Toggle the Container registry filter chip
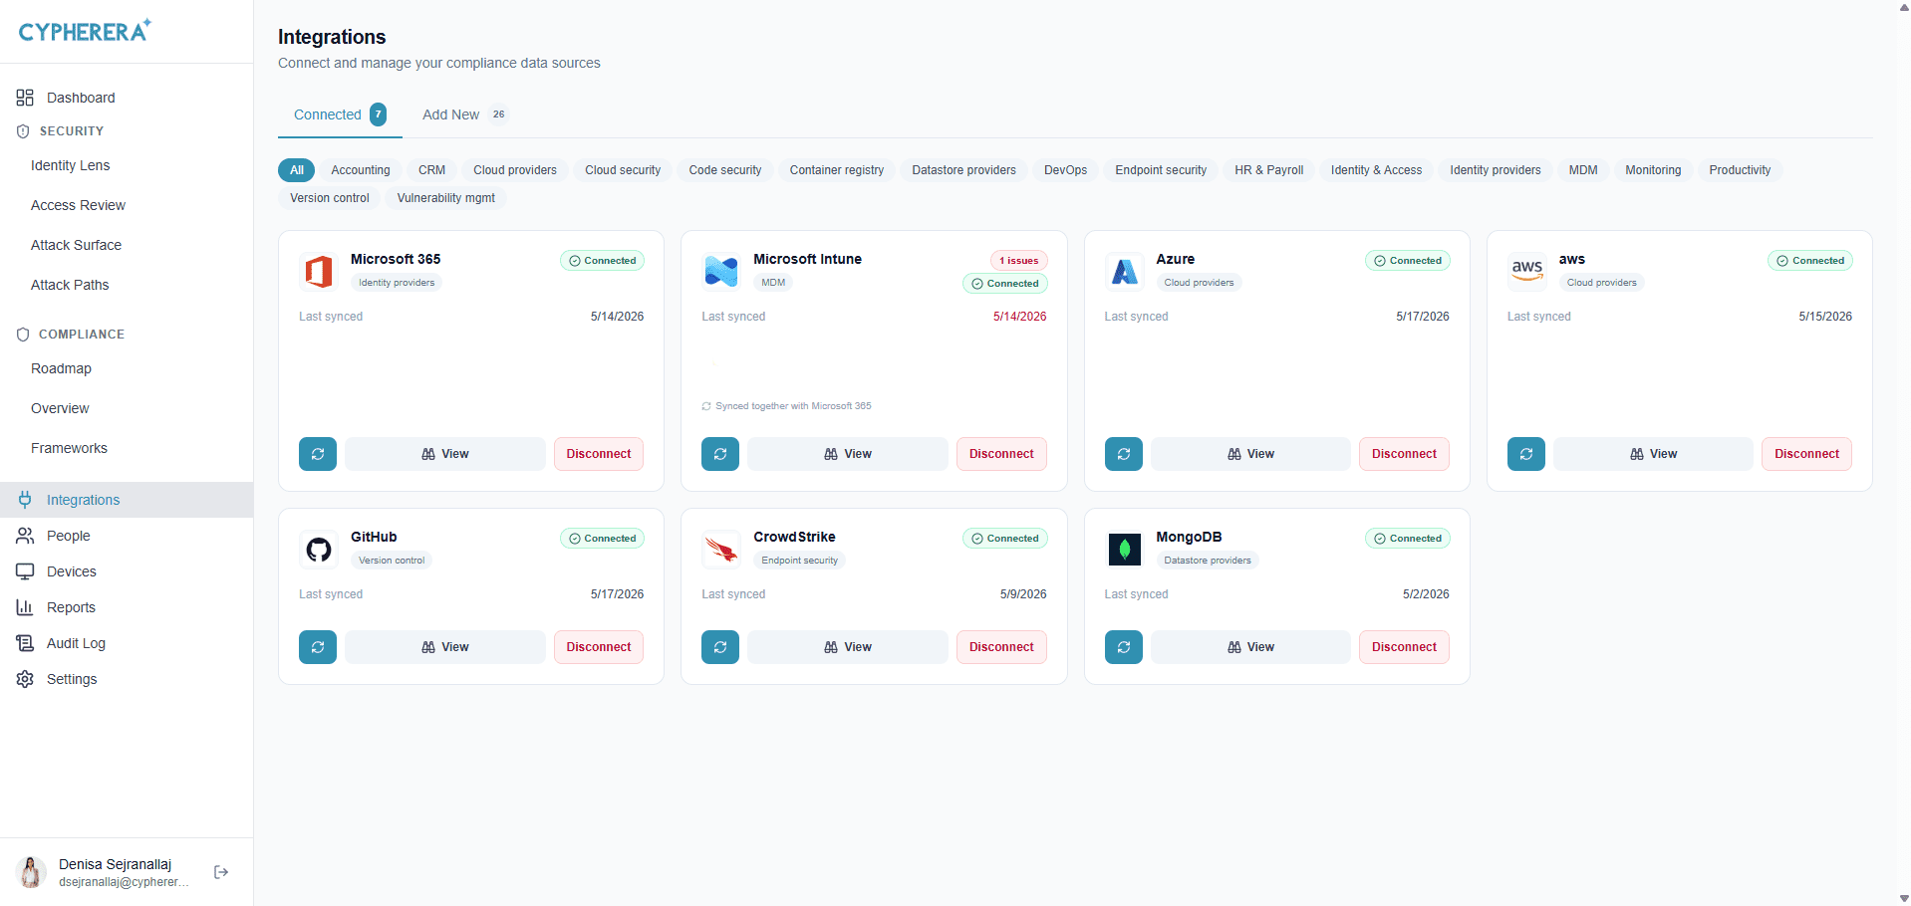Image resolution: width=1911 pixels, height=906 pixels. (x=837, y=170)
